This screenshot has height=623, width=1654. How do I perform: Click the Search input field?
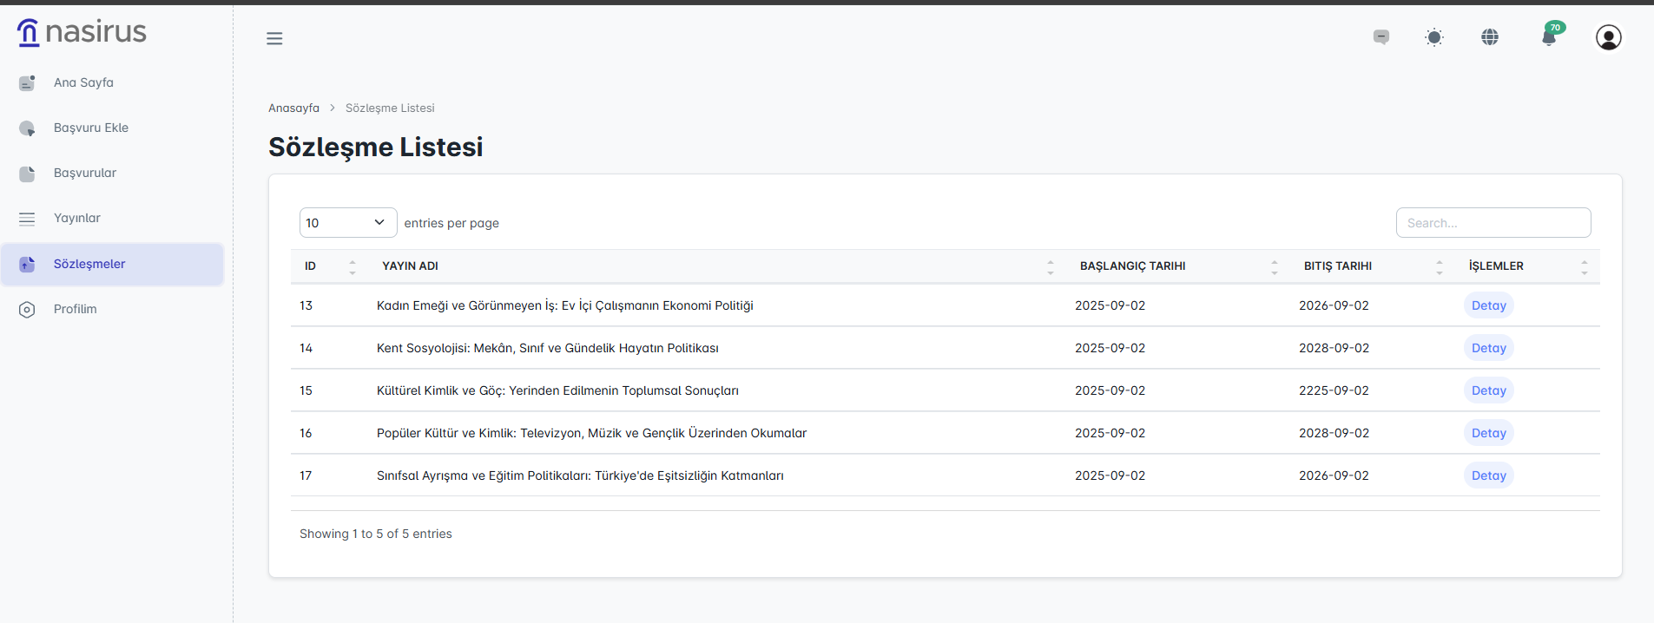pyautogui.click(x=1493, y=223)
